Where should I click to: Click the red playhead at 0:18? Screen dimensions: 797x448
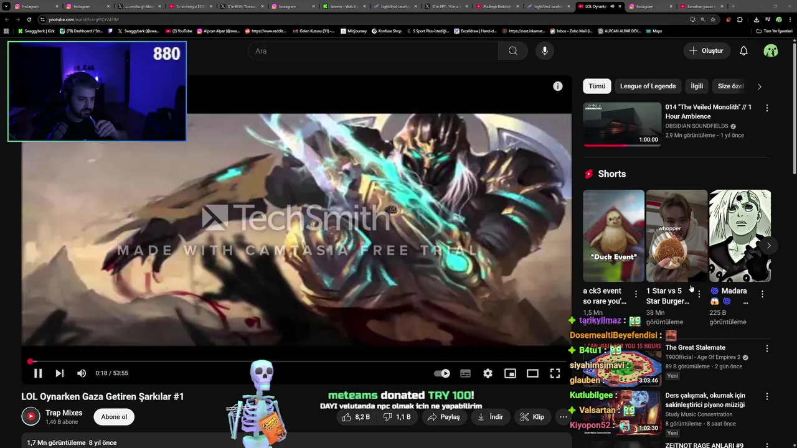[x=31, y=362]
